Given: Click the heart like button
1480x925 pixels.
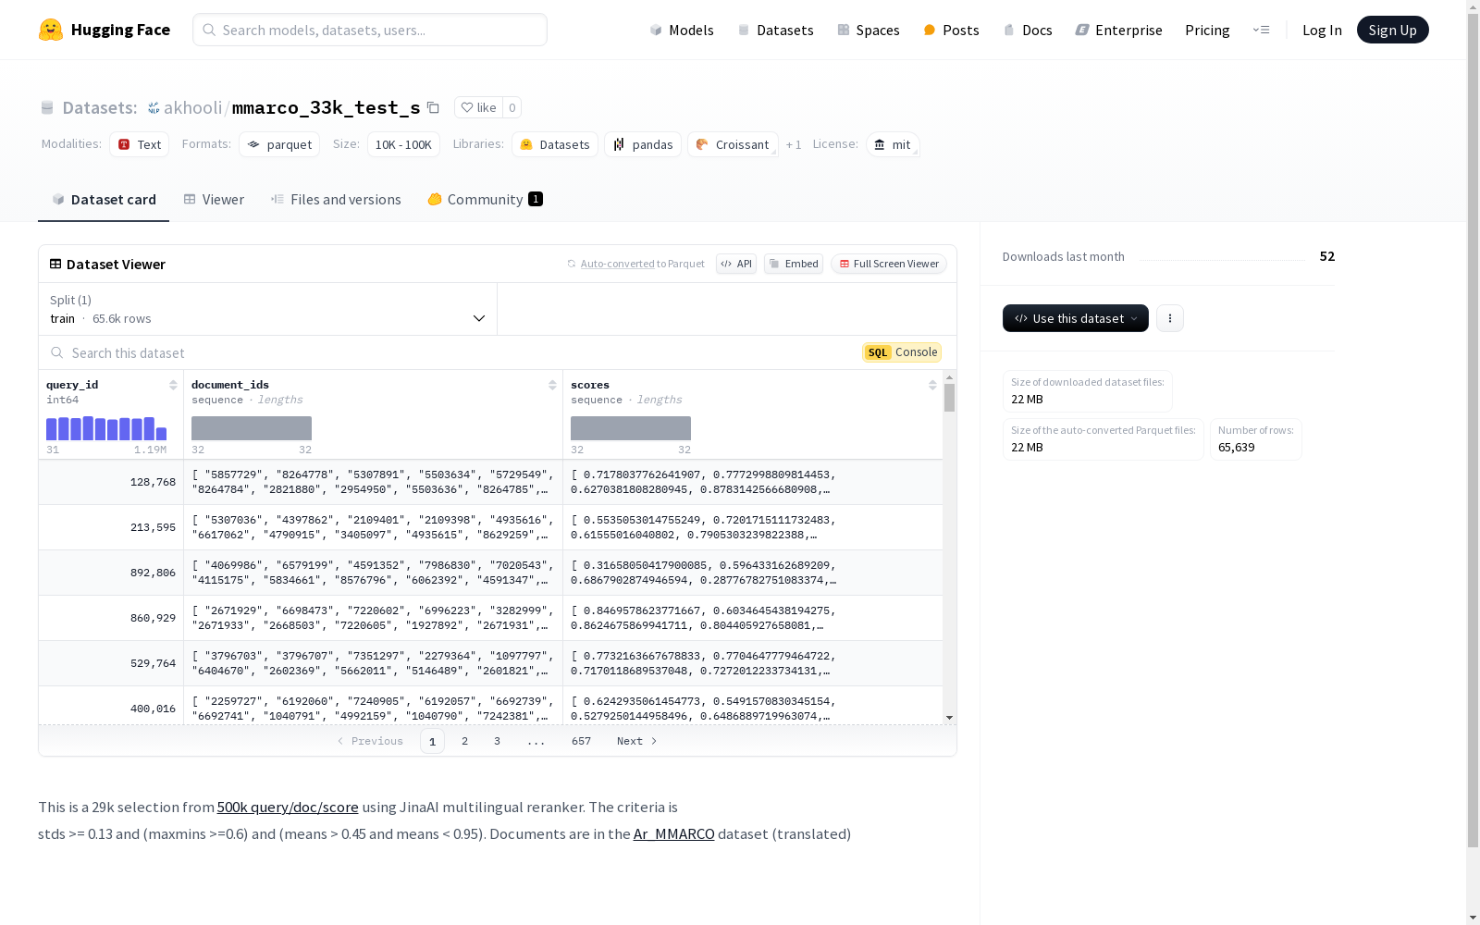Looking at the screenshot, I should pos(478,107).
